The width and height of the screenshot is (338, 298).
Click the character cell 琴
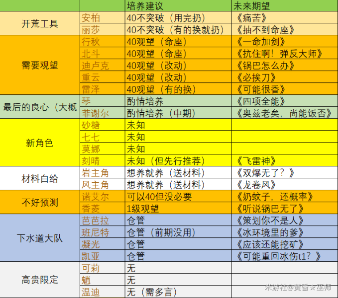(103, 101)
